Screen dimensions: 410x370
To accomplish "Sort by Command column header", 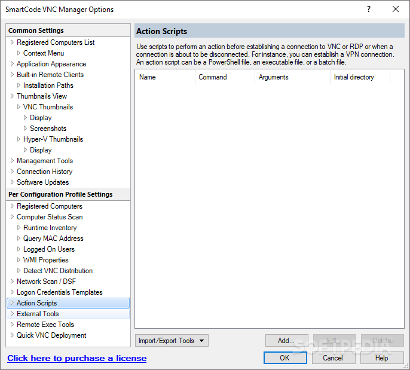I will pyautogui.click(x=225, y=77).
